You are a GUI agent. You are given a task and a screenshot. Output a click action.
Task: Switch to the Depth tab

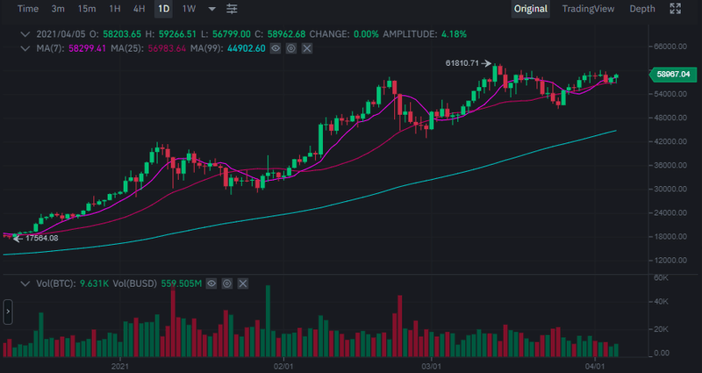tap(642, 9)
